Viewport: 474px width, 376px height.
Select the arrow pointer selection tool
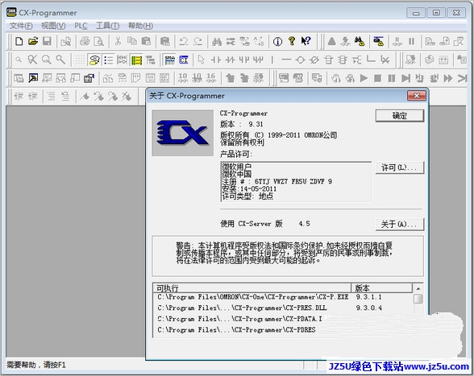[202, 60]
